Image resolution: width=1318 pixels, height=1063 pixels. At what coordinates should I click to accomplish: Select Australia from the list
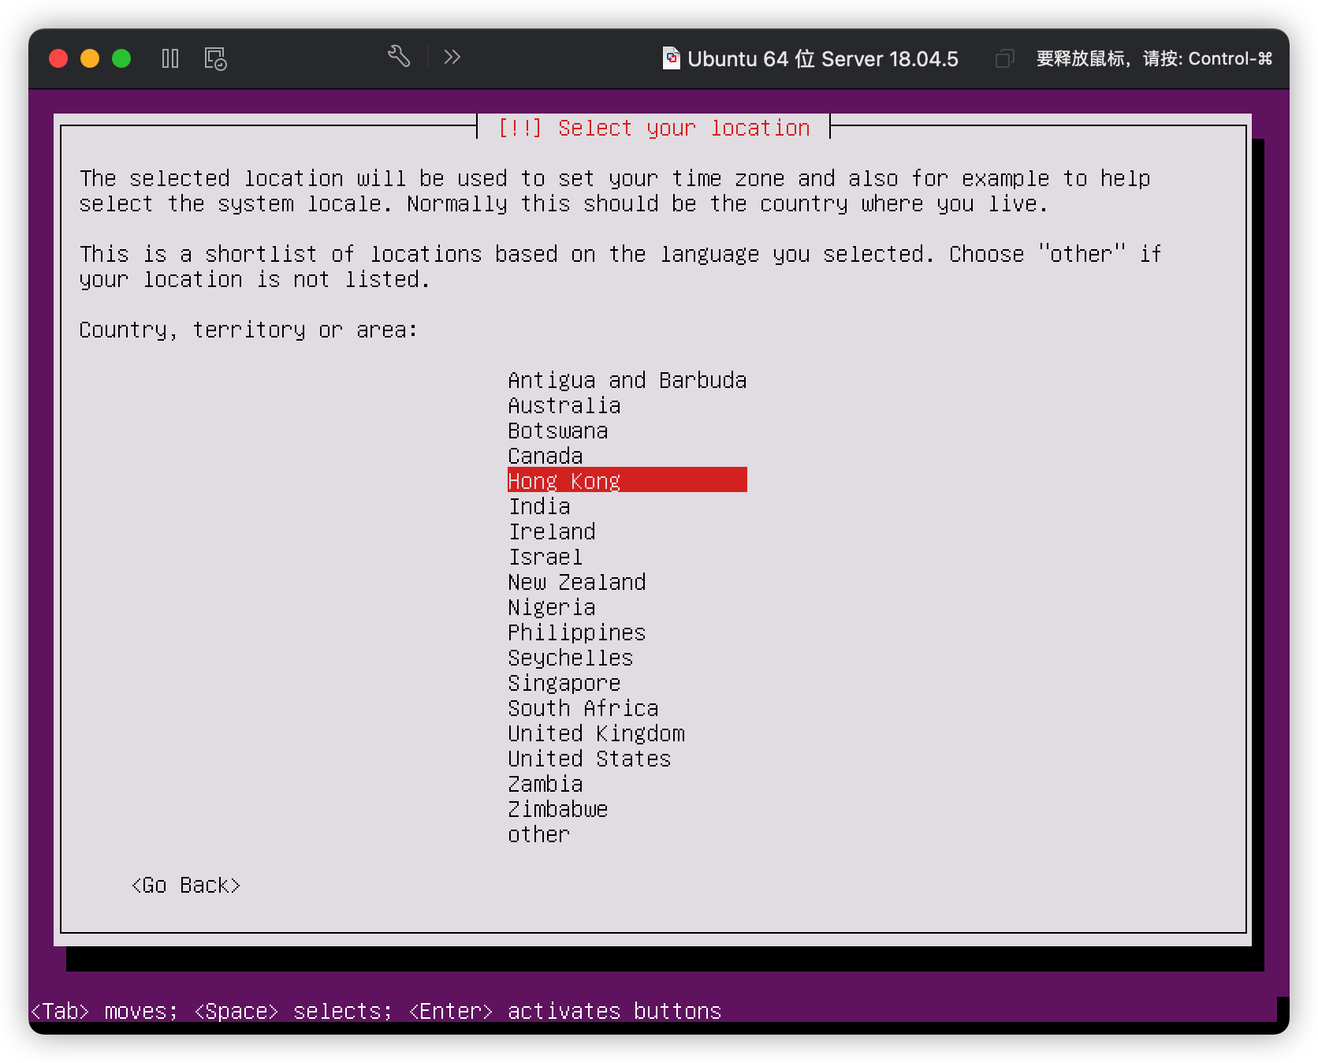coord(627,405)
